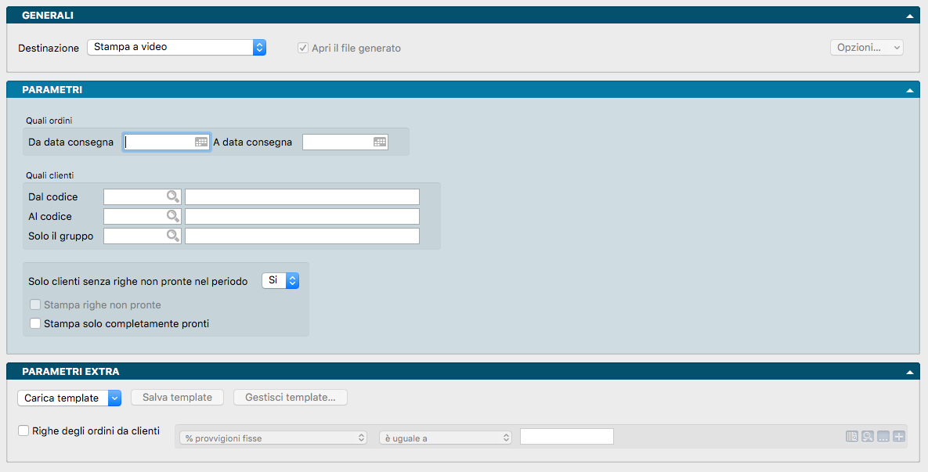Click the filter value text field
Image resolution: width=928 pixels, height=472 pixels.
coord(566,437)
